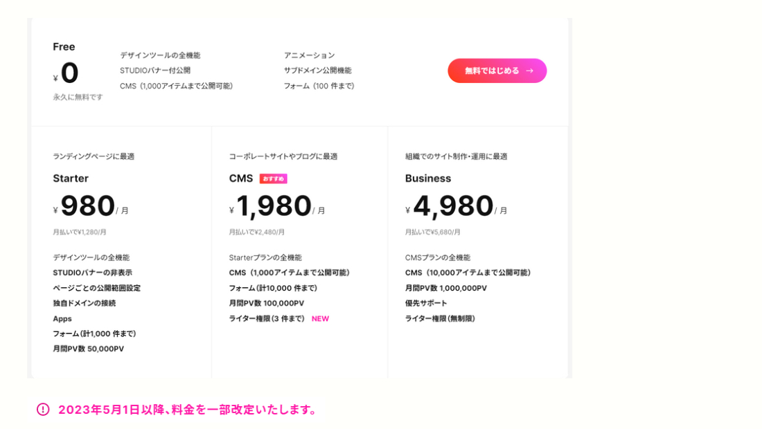Select 月払いで¥5,680/月 under Business
Screen dimensions: 762x429
[x=432, y=232]
